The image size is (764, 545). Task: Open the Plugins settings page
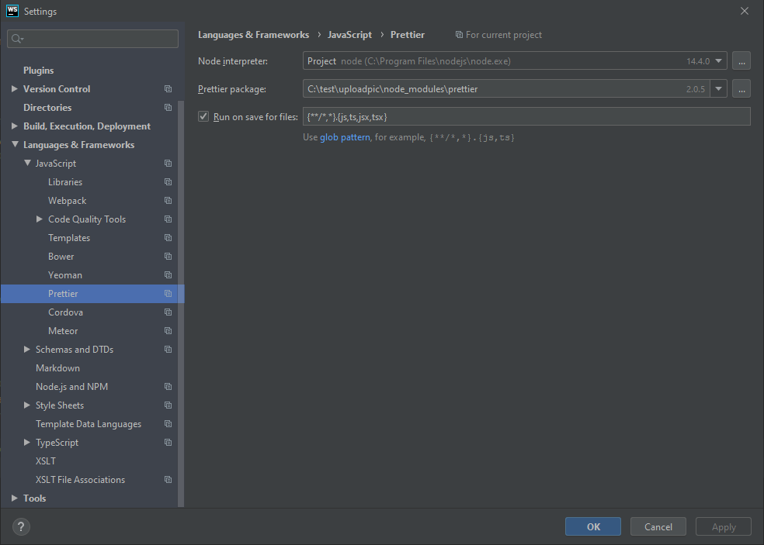[38, 71]
